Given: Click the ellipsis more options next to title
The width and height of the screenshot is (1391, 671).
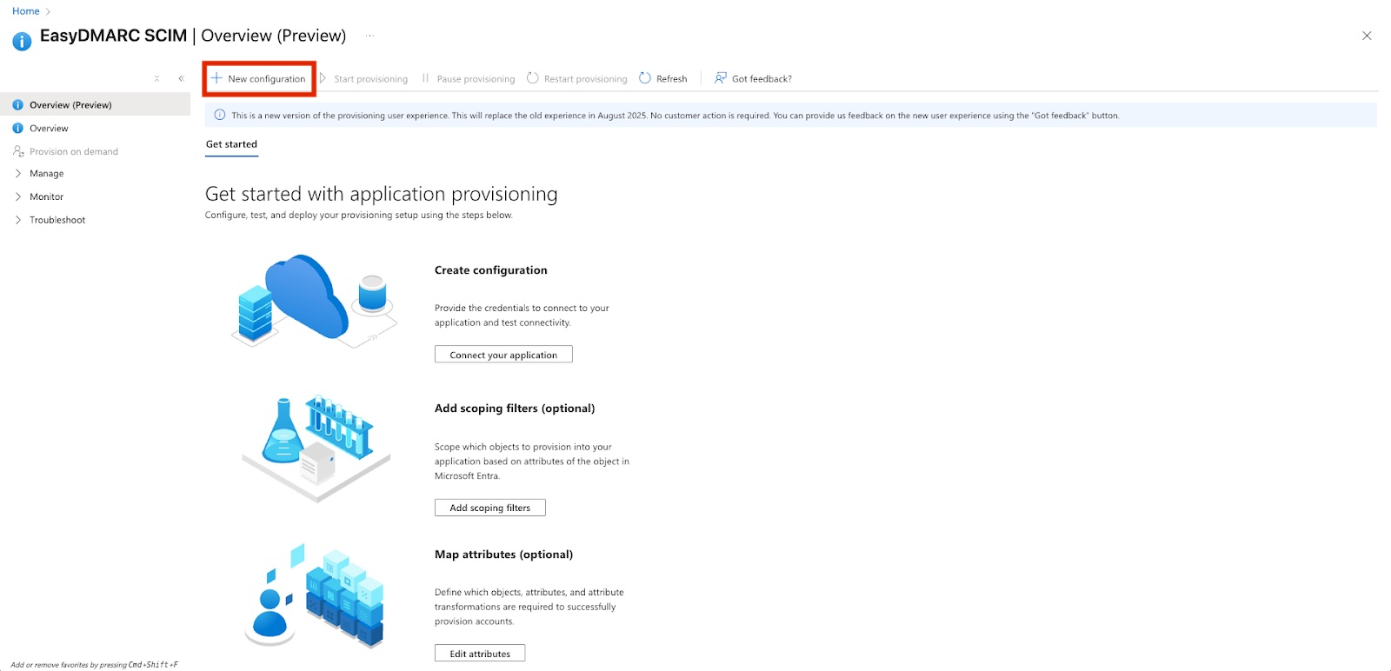Looking at the screenshot, I should pos(369,36).
